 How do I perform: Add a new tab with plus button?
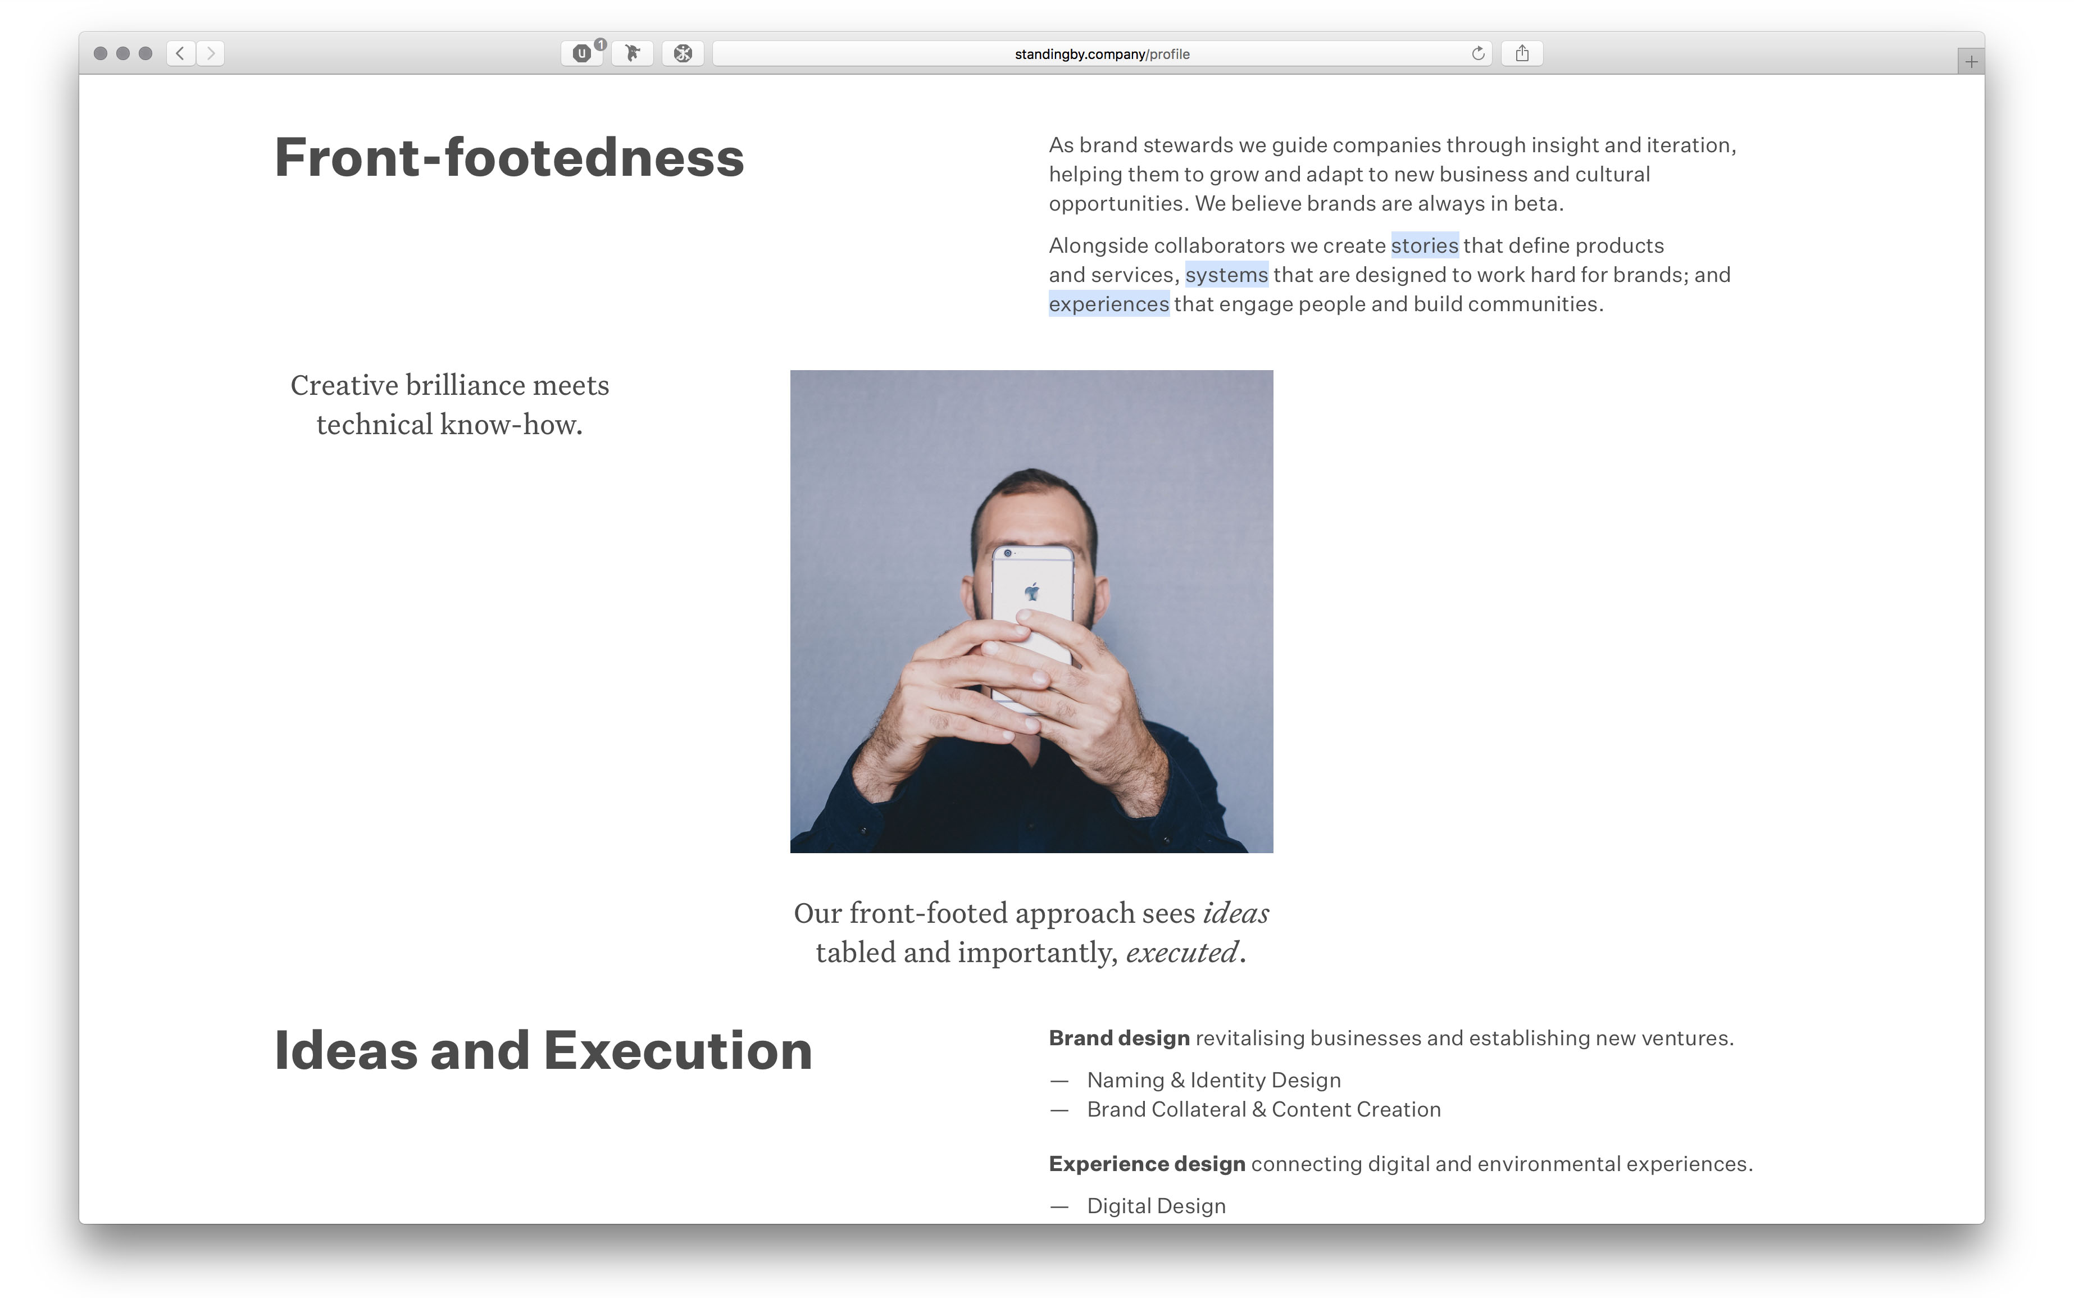pos(1971,62)
